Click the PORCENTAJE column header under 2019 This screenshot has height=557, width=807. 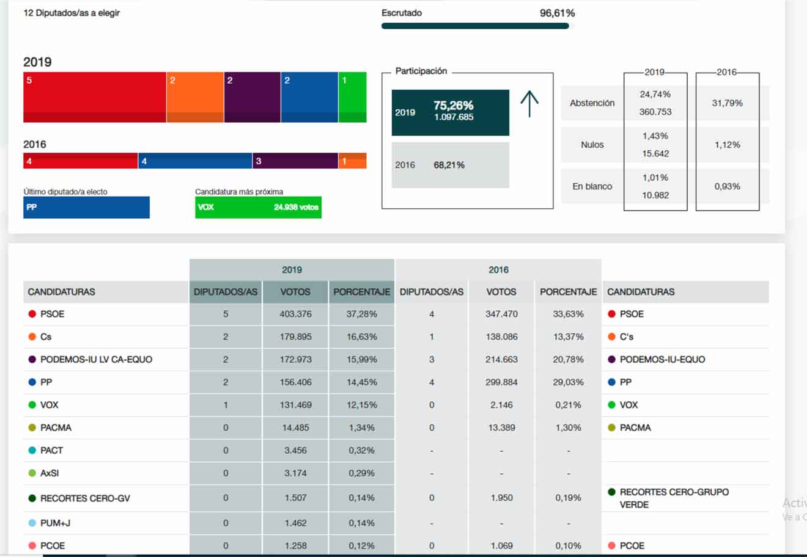pos(361,292)
